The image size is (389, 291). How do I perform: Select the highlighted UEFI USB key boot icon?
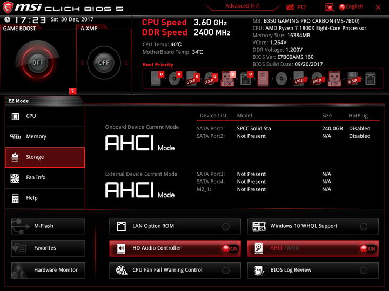click(x=228, y=79)
